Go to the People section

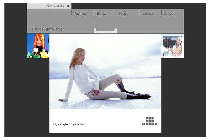[x=124, y=14]
